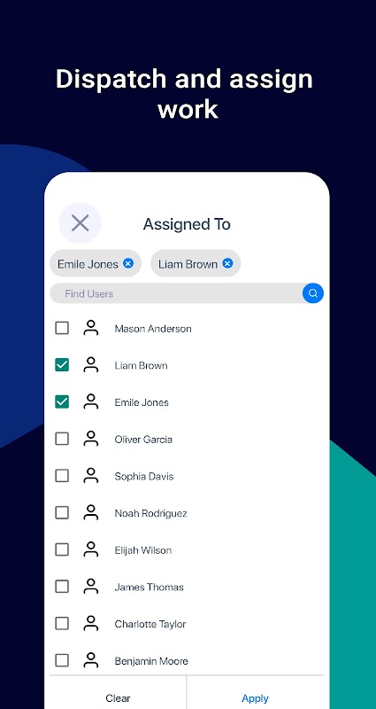Click the person icon next to James Thomas
This screenshot has width=376, height=709.
(91, 587)
